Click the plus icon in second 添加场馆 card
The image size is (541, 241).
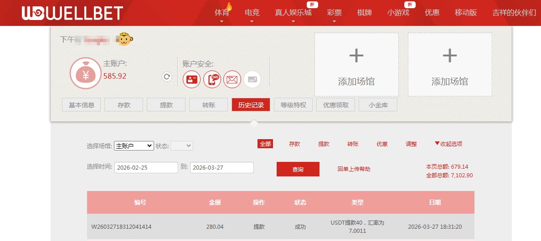450,55
